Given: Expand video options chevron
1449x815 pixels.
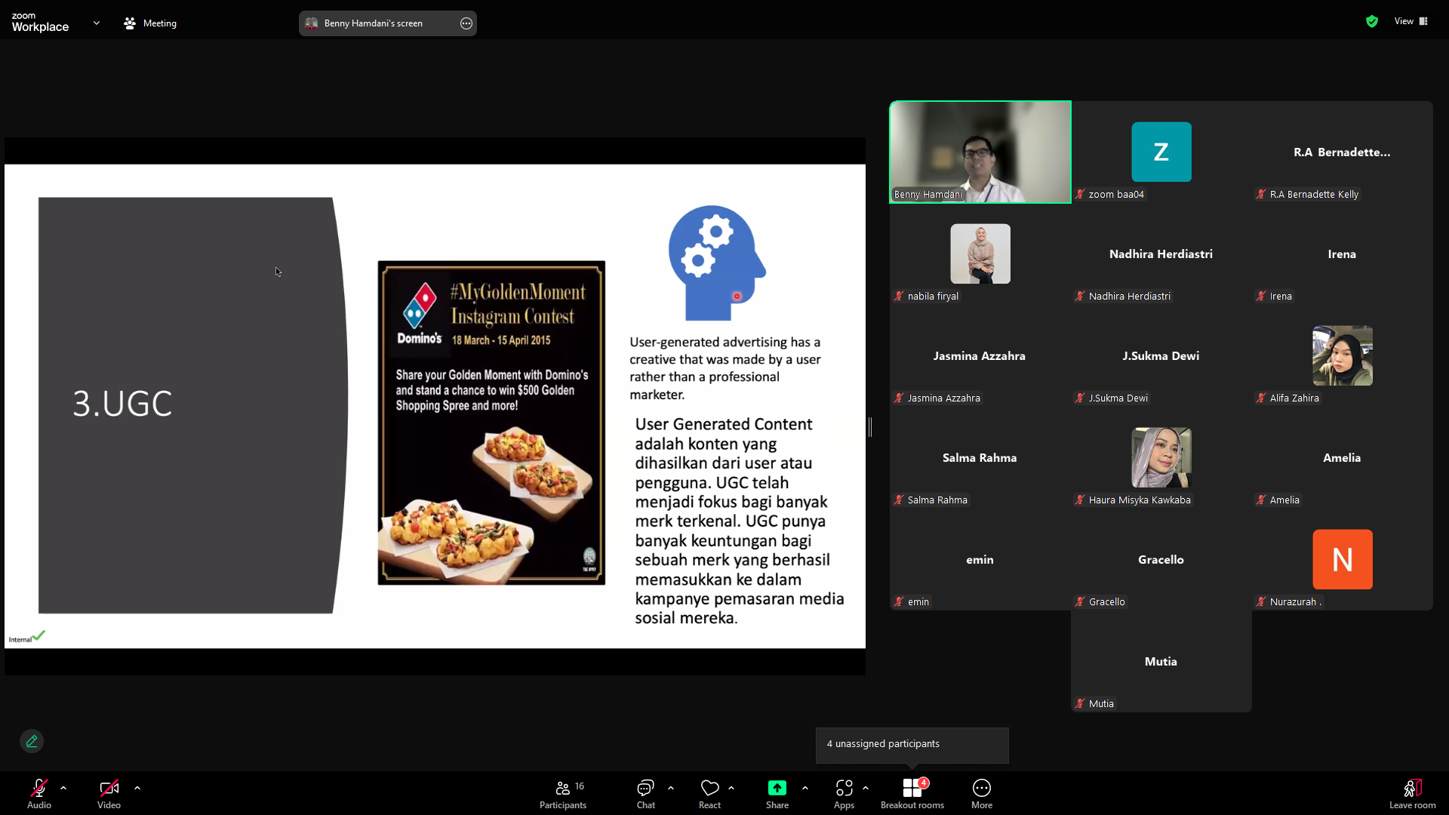Looking at the screenshot, I should point(137,788).
